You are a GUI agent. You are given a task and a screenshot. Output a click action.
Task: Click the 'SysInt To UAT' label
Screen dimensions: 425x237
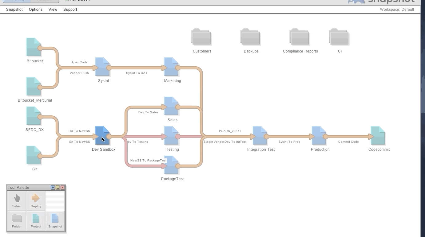tap(137, 73)
